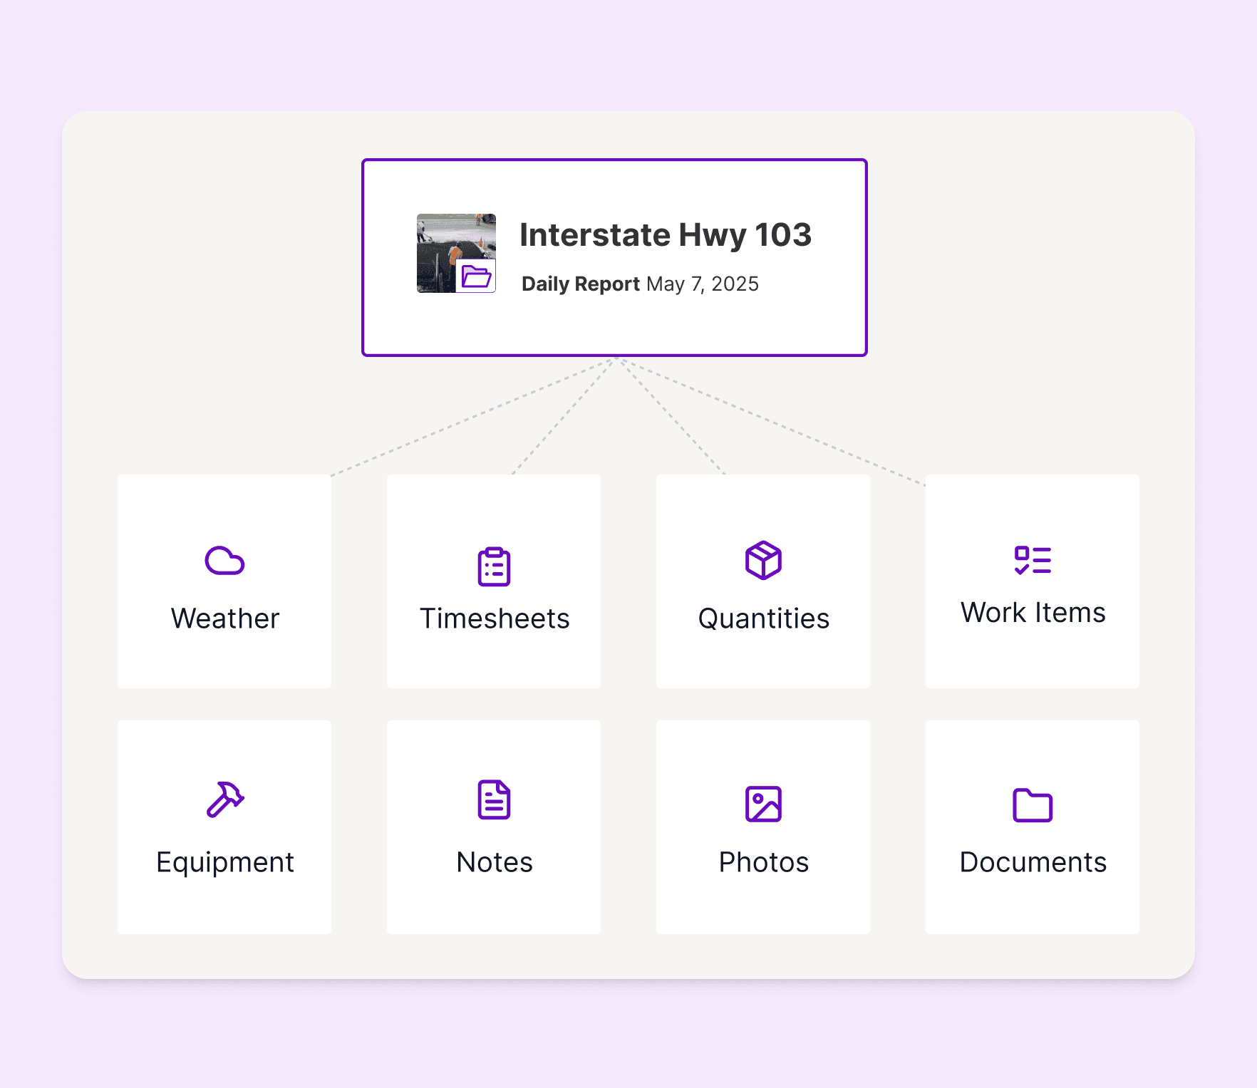Select the Quantities label

click(x=763, y=618)
